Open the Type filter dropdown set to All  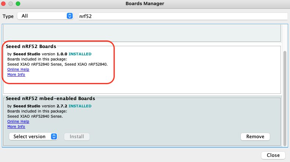(x=45, y=16)
